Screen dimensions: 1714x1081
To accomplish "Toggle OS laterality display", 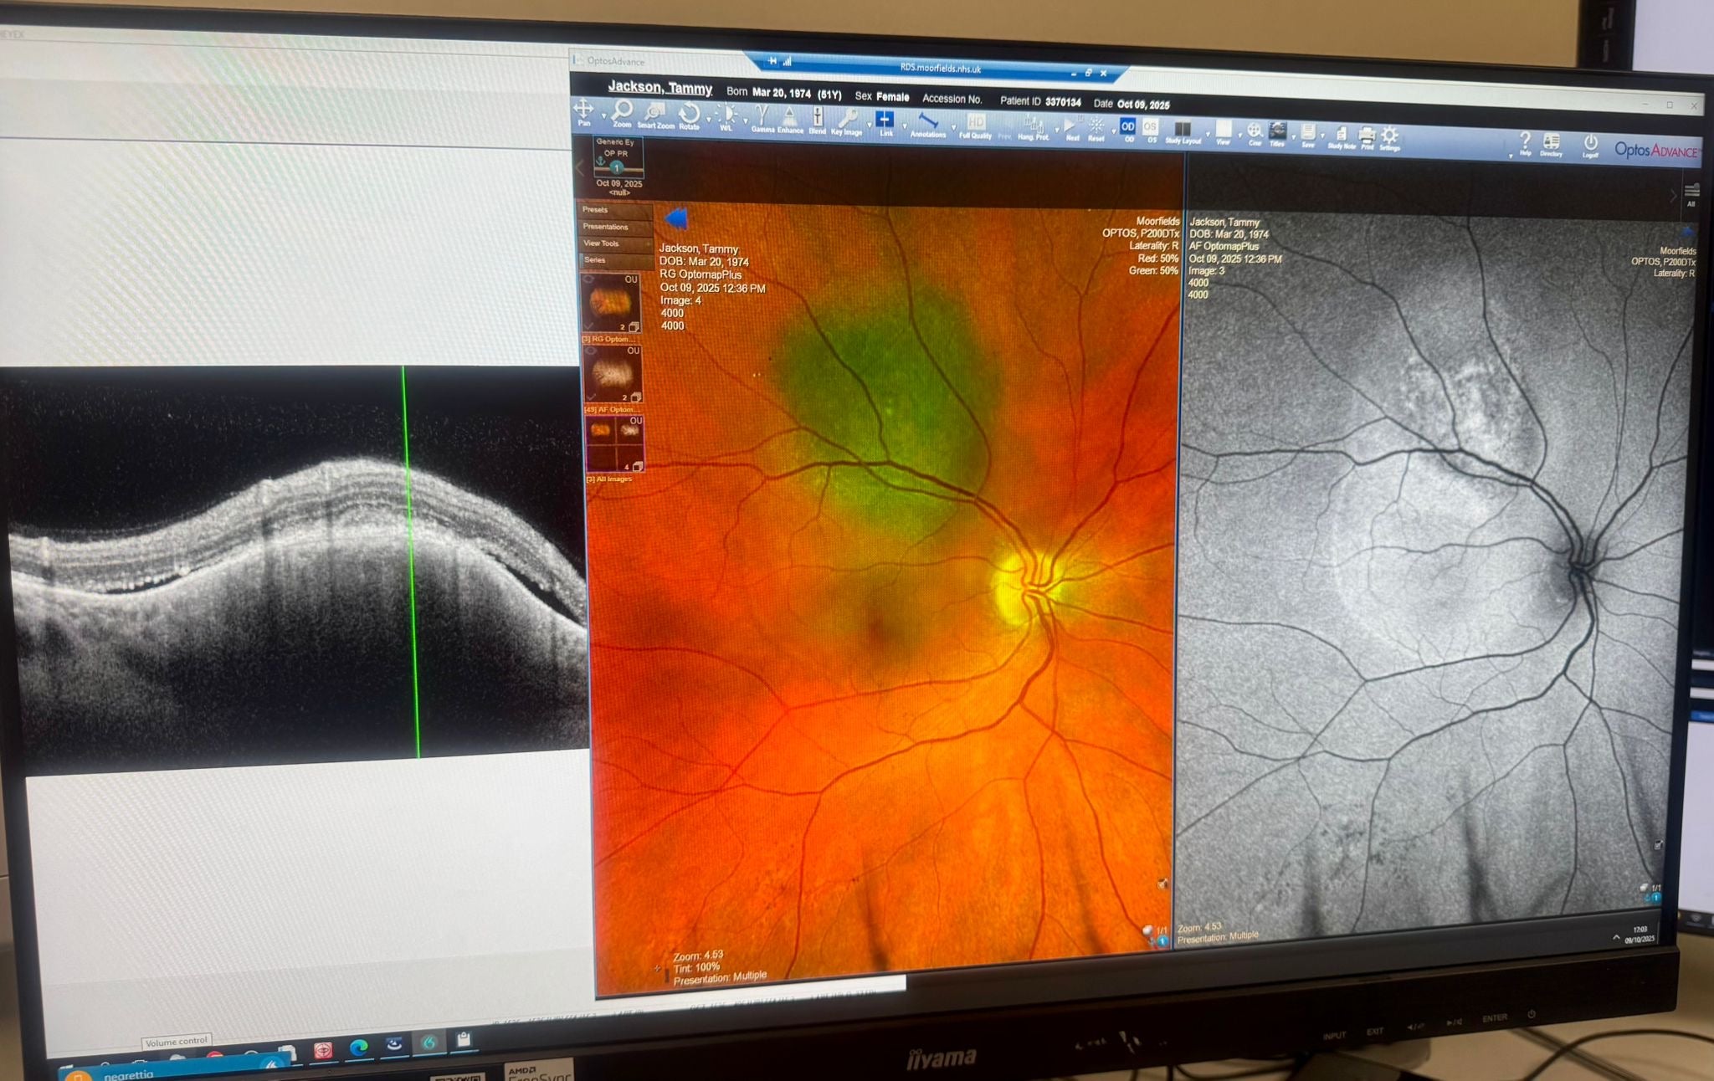I will [1152, 127].
